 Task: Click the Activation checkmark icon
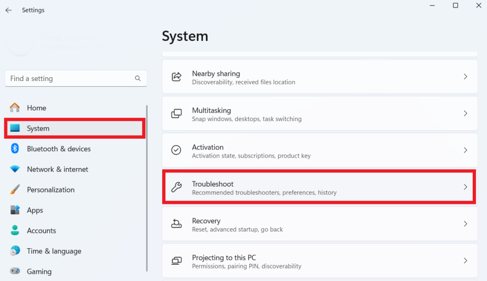[x=176, y=150]
